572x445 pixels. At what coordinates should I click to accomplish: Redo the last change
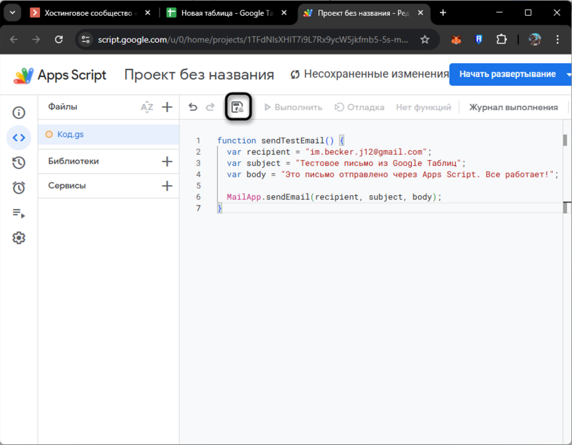(210, 107)
